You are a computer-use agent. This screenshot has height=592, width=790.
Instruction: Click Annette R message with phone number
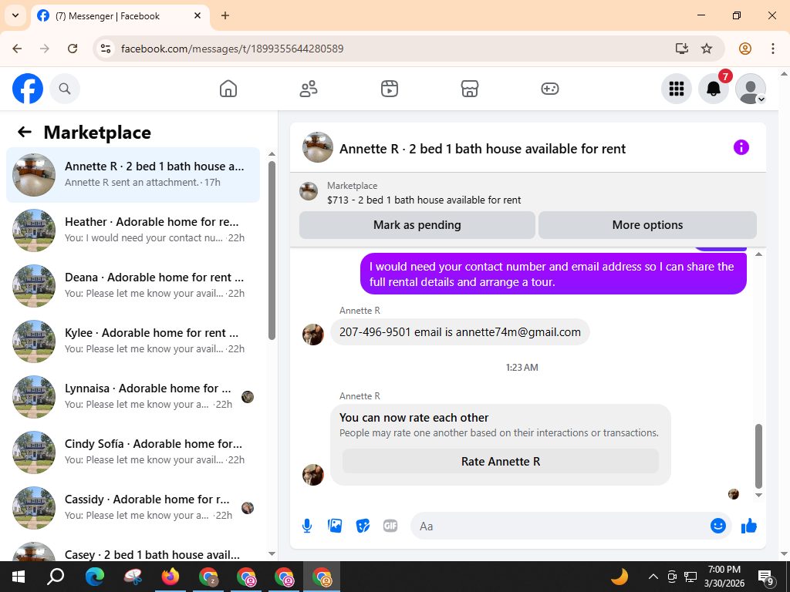coord(460,331)
